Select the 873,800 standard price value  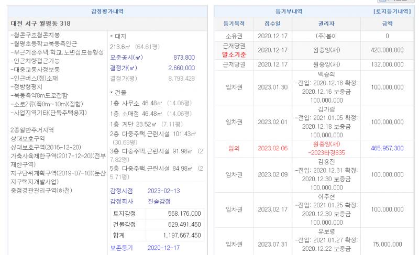(x=184, y=58)
